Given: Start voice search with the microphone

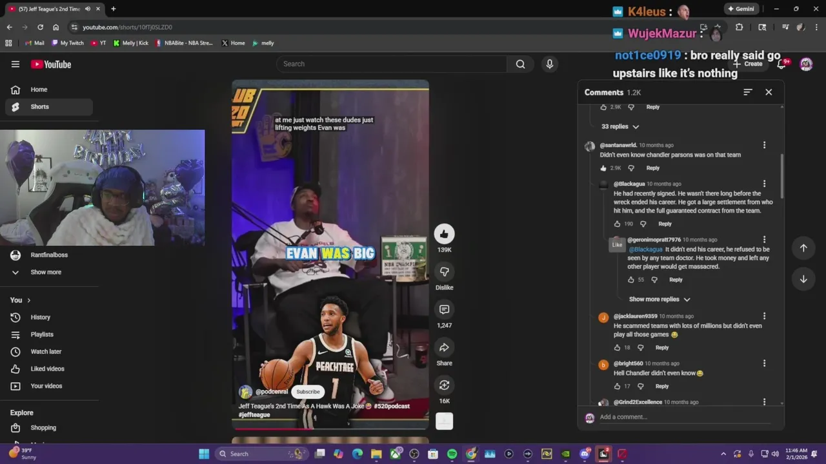Looking at the screenshot, I should coord(550,64).
